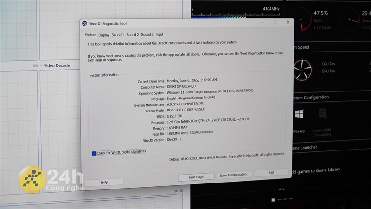Click the RAM usage gauge
The image size is (371, 209).
(x=301, y=20)
